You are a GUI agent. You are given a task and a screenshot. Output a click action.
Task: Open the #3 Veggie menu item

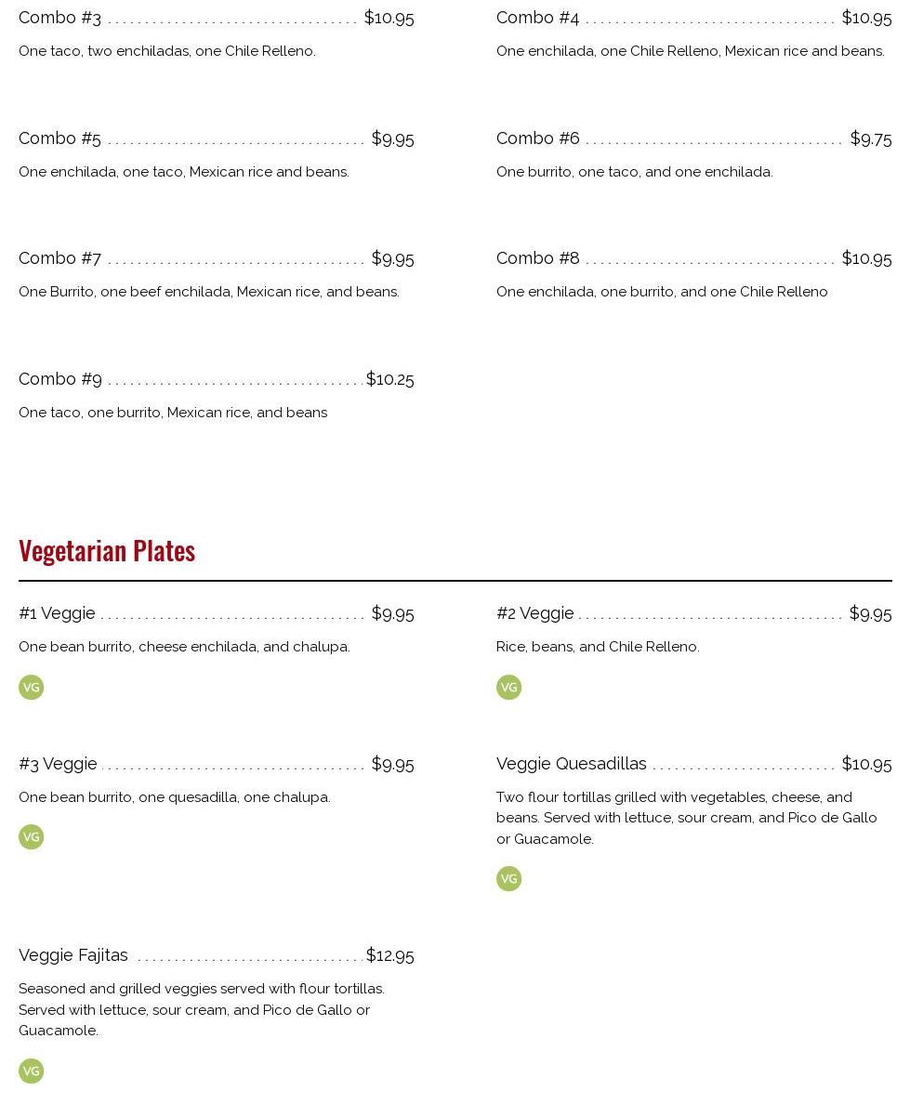pyautogui.click(x=58, y=764)
